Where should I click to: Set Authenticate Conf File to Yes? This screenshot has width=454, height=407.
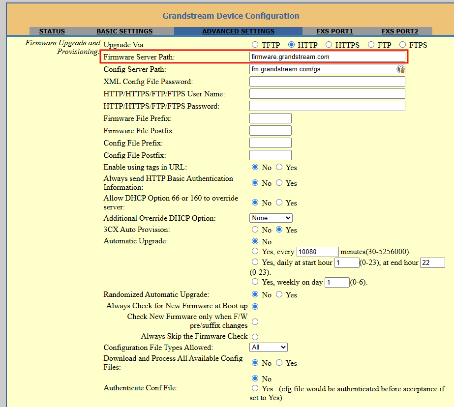[255, 388]
